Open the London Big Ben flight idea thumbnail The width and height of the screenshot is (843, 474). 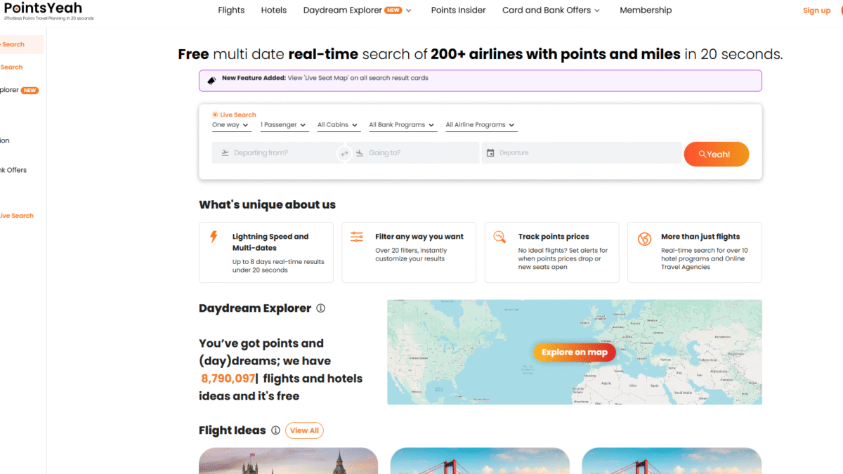point(288,461)
